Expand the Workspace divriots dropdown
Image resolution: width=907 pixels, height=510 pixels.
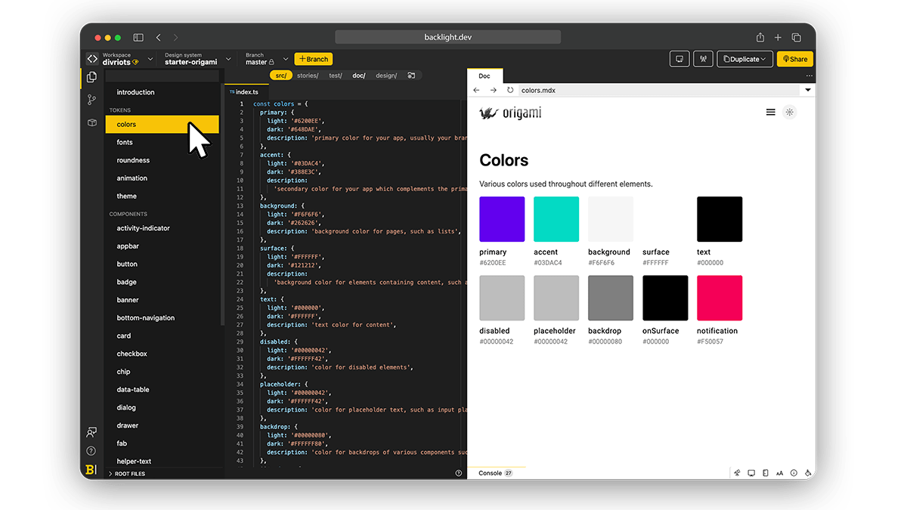coord(150,59)
